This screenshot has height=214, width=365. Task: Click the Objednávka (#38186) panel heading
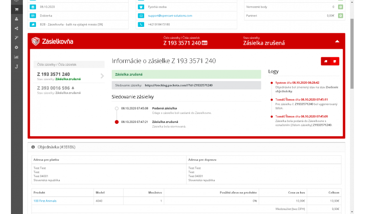coord(56,147)
